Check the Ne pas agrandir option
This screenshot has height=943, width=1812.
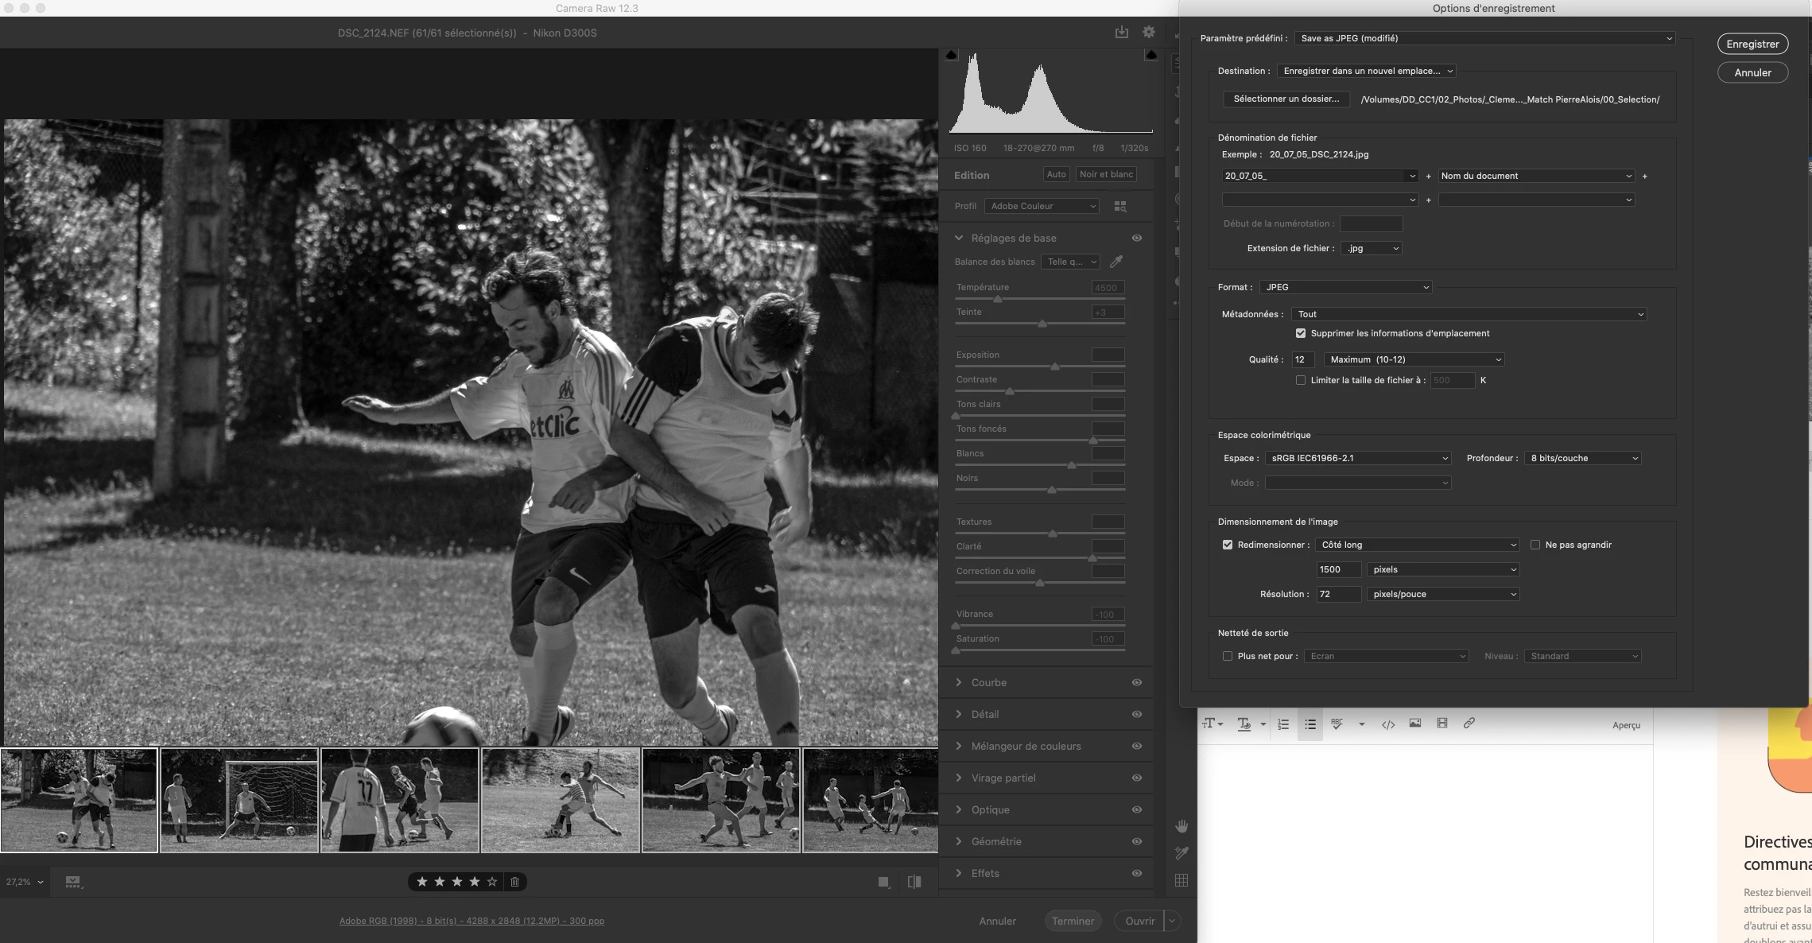(x=1535, y=545)
